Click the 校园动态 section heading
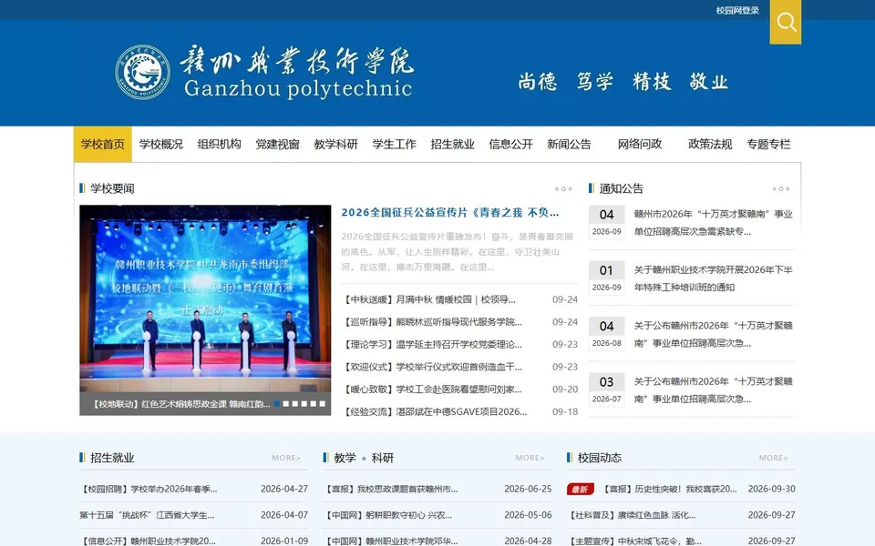Image resolution: width=875 pixels, height=546 pixels. coord(600,458)
